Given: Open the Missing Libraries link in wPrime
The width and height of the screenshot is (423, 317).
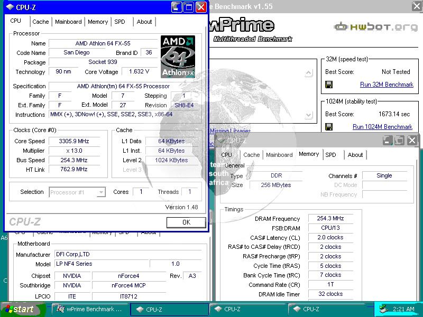Looking at the screenshot, I should click(230, 130).
